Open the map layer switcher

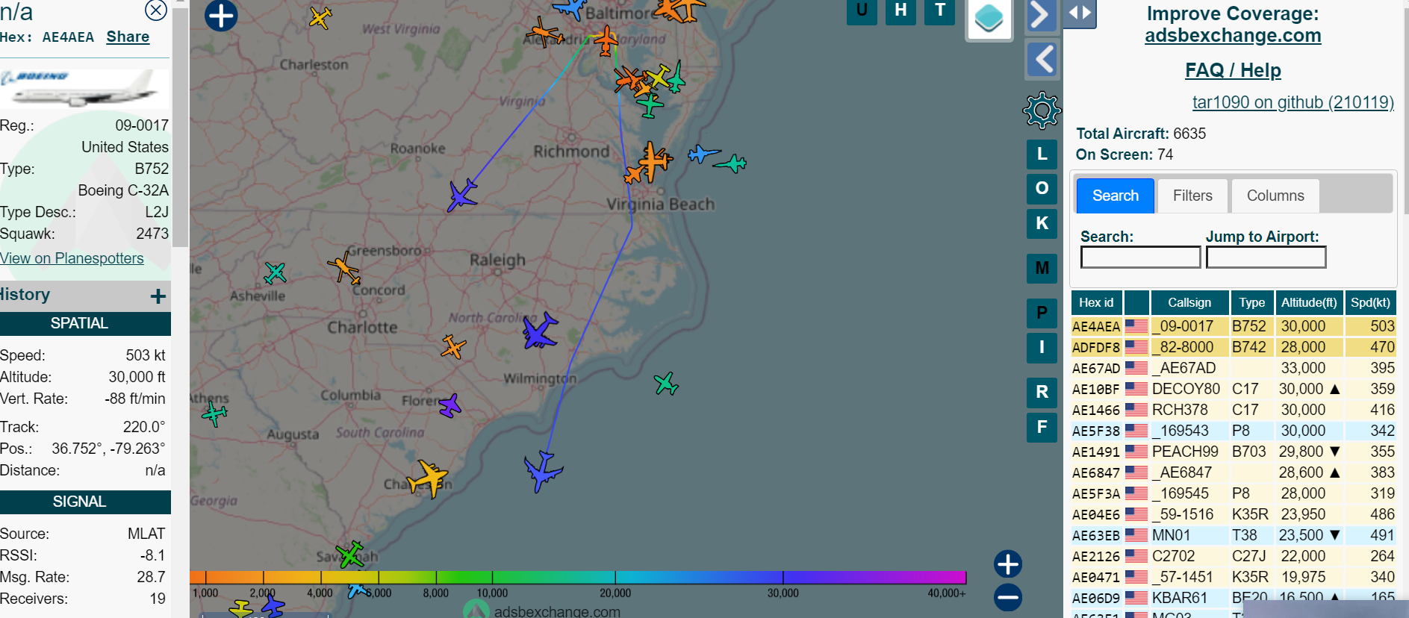coord(989,18)
